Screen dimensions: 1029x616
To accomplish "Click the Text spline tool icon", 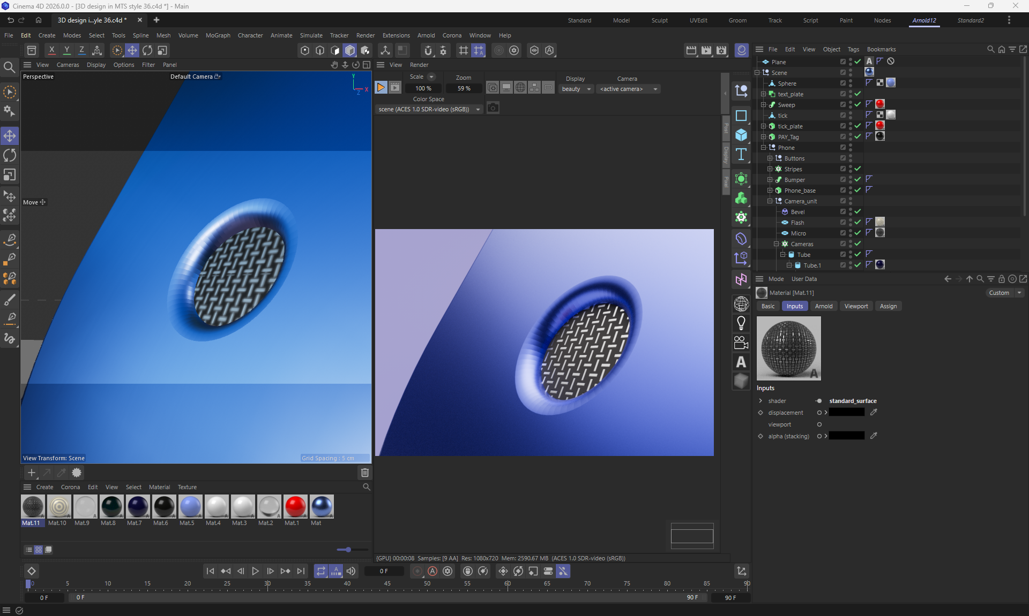I will (741, 155).
